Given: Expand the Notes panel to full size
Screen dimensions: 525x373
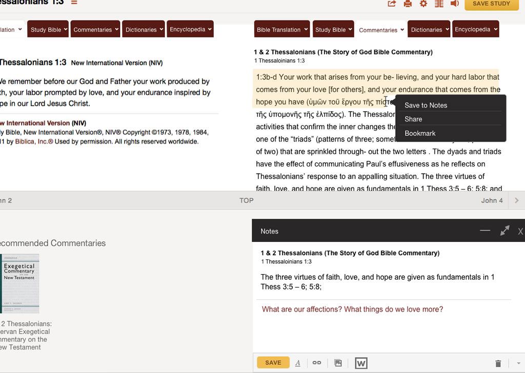Looking at the screenshot, I should click(504, 231).
